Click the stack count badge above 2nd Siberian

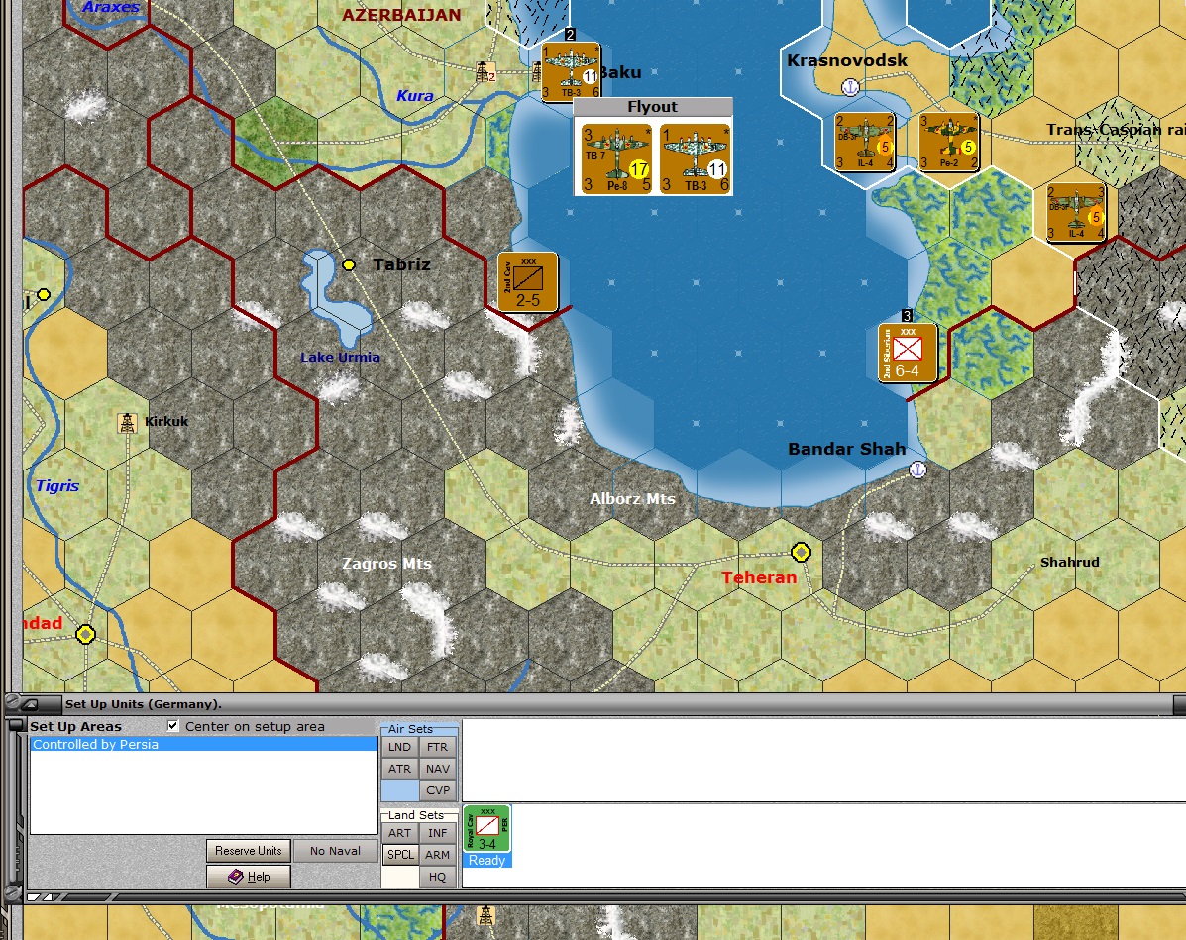(907, 315)
